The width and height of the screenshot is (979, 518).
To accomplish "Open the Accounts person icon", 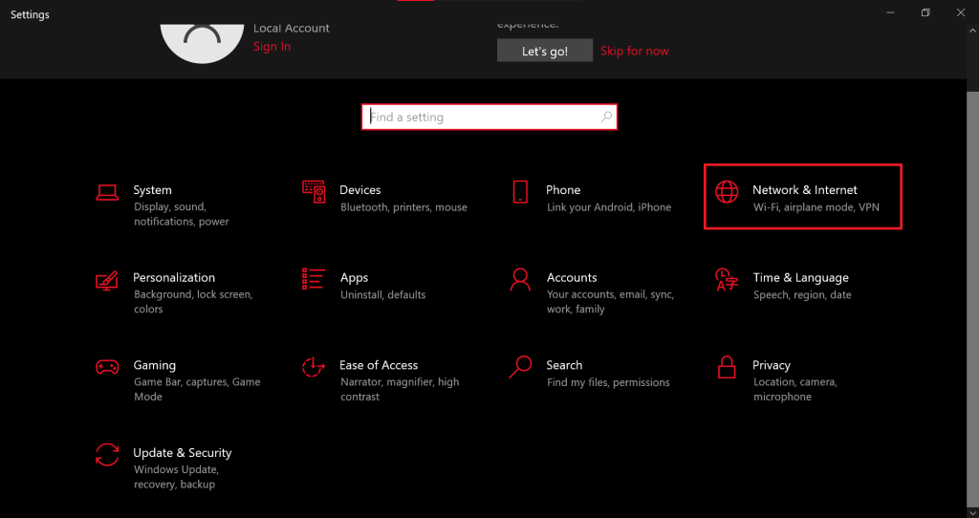I will pos(520,279).
